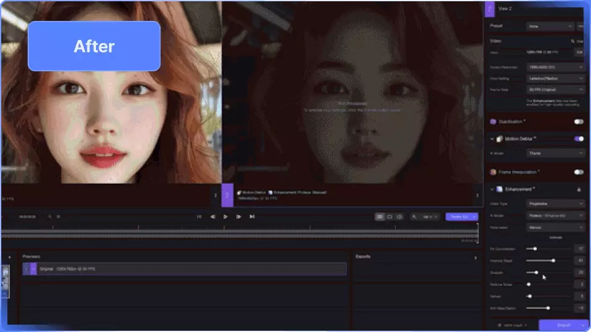Image resolution: width=591 pixels, height=332 pixels.
Task: Open the Exports panel options menu
Action: (475, 258)
